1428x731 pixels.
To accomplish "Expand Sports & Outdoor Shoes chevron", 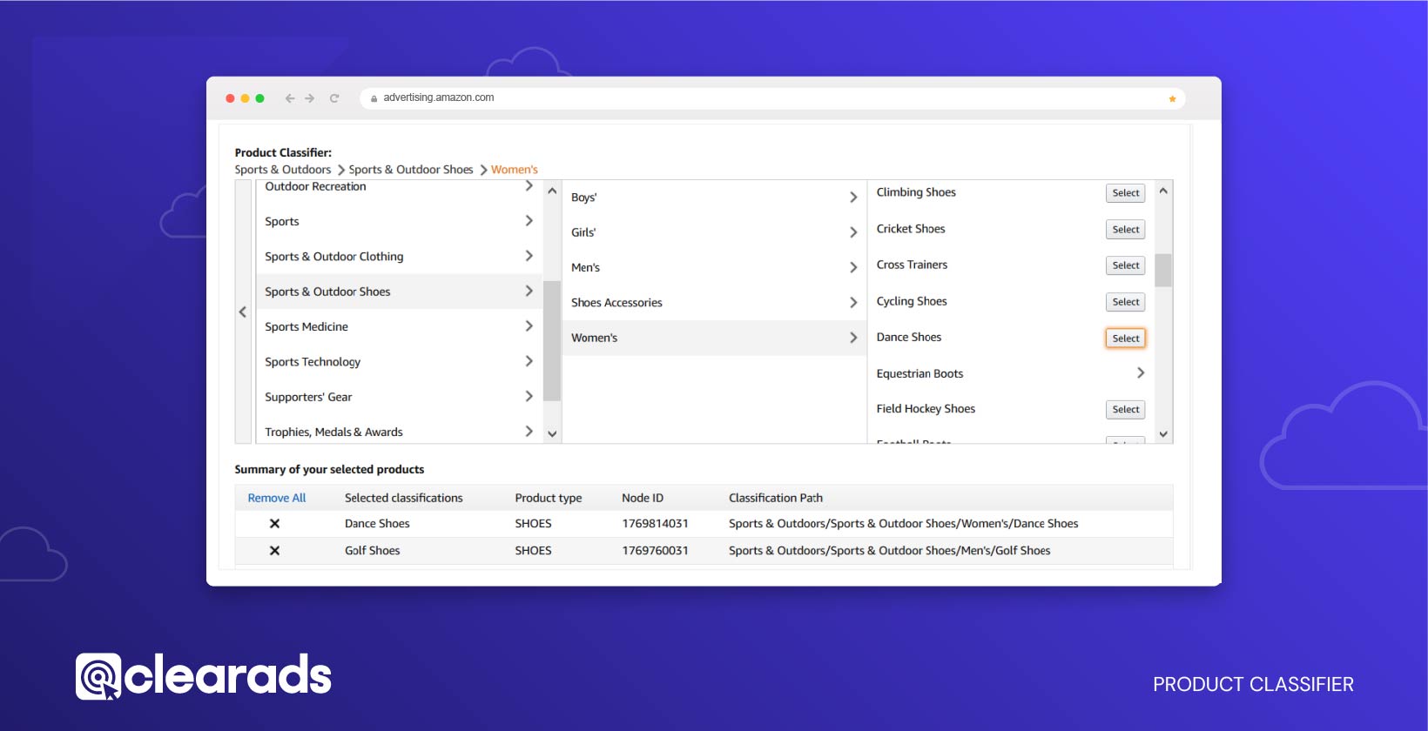I will point(529,291).
